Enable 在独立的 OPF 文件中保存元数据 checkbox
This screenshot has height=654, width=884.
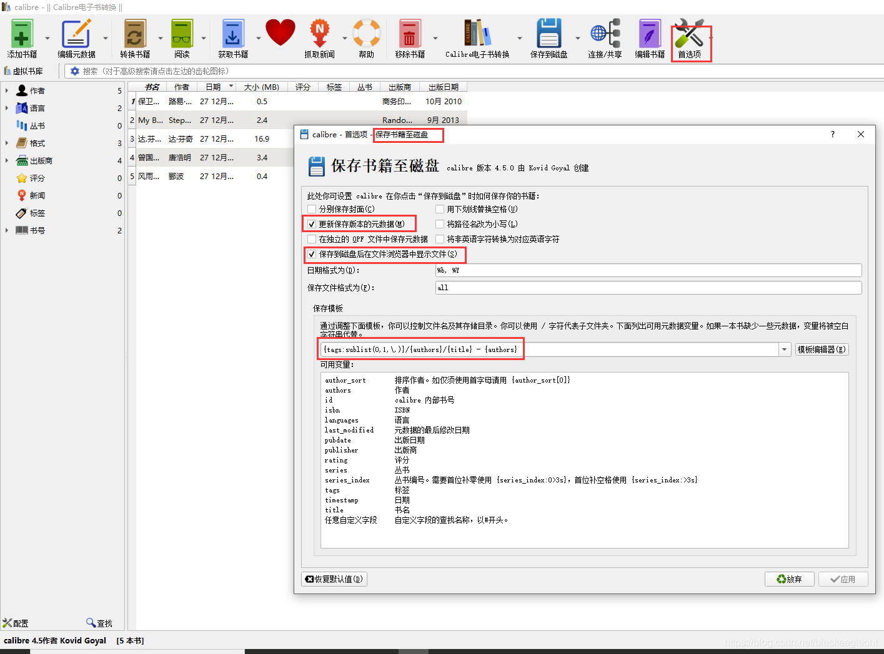point(312,239)
